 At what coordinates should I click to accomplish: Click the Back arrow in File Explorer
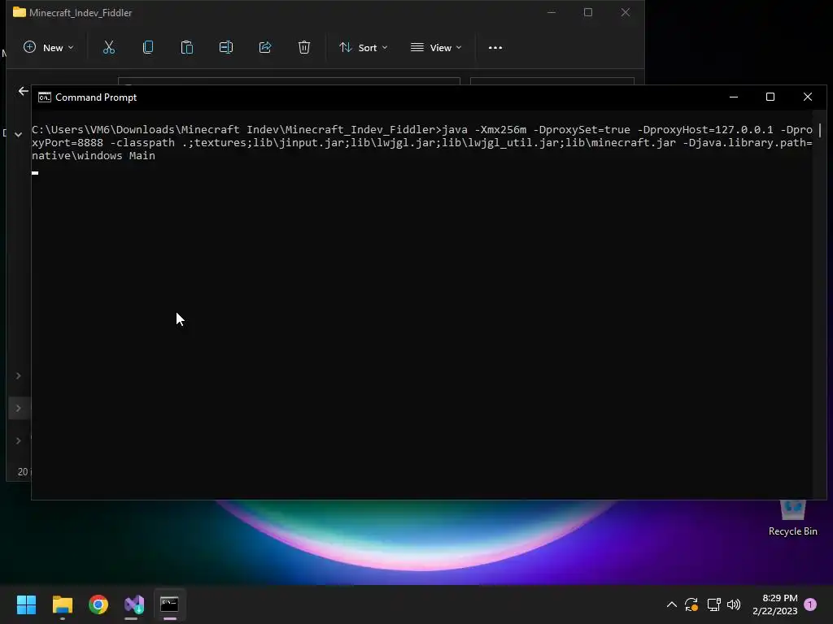[24, 91]
